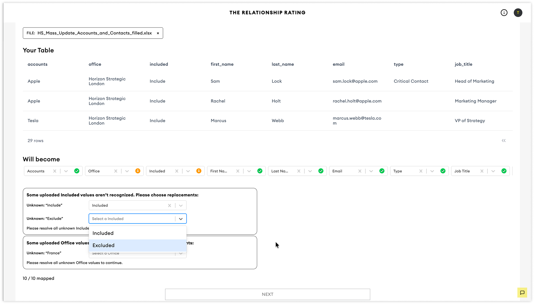
Task: Click The Relationship Rating title
Action: coord(267,13)
